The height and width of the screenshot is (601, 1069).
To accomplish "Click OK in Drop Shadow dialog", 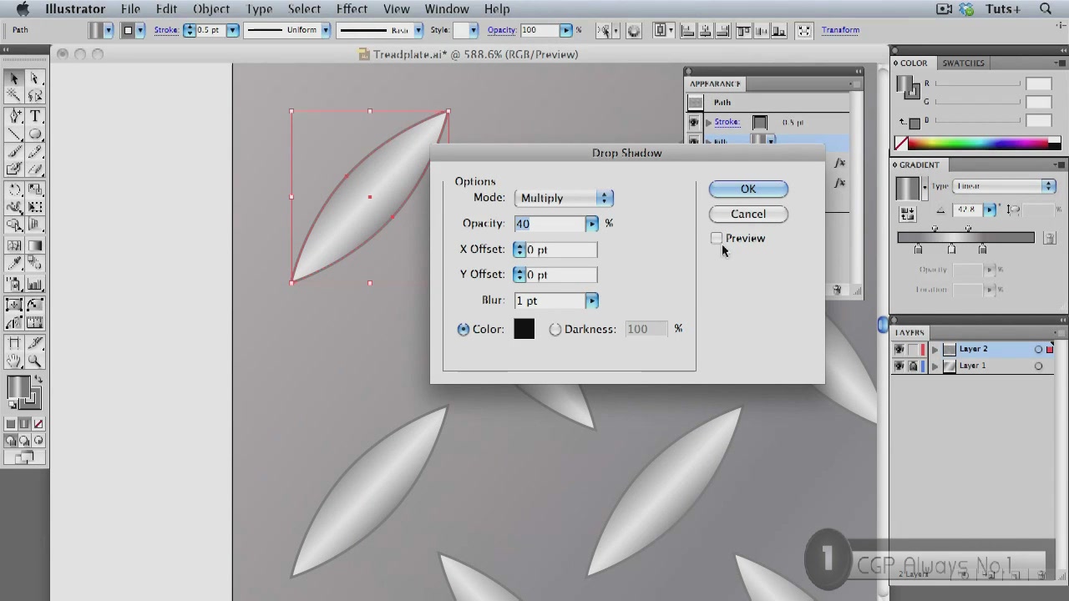I will click(x=748, y=189).
